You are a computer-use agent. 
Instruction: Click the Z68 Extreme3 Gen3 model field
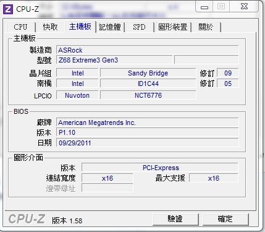point(114,60)
